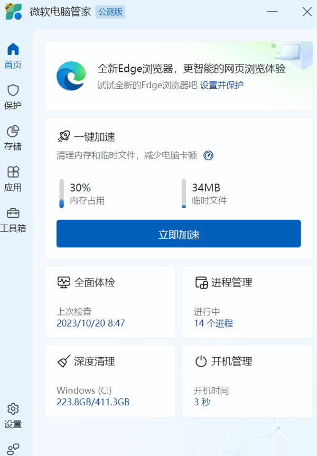This screenshot has height=456, width=317.
Task: Click the 内存占用 30% usage bar
Action: (61, 193)
